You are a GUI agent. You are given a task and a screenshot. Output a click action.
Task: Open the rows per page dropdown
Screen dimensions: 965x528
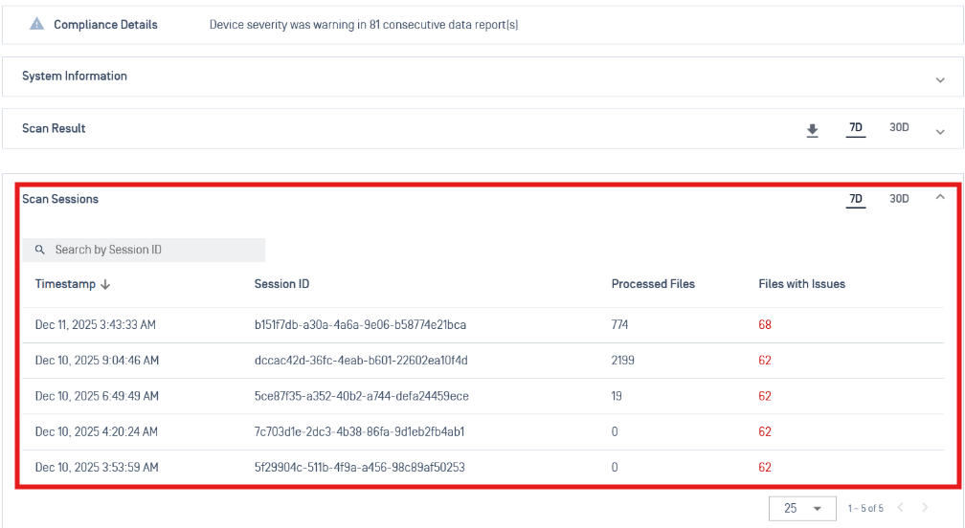tap(798, 508)
